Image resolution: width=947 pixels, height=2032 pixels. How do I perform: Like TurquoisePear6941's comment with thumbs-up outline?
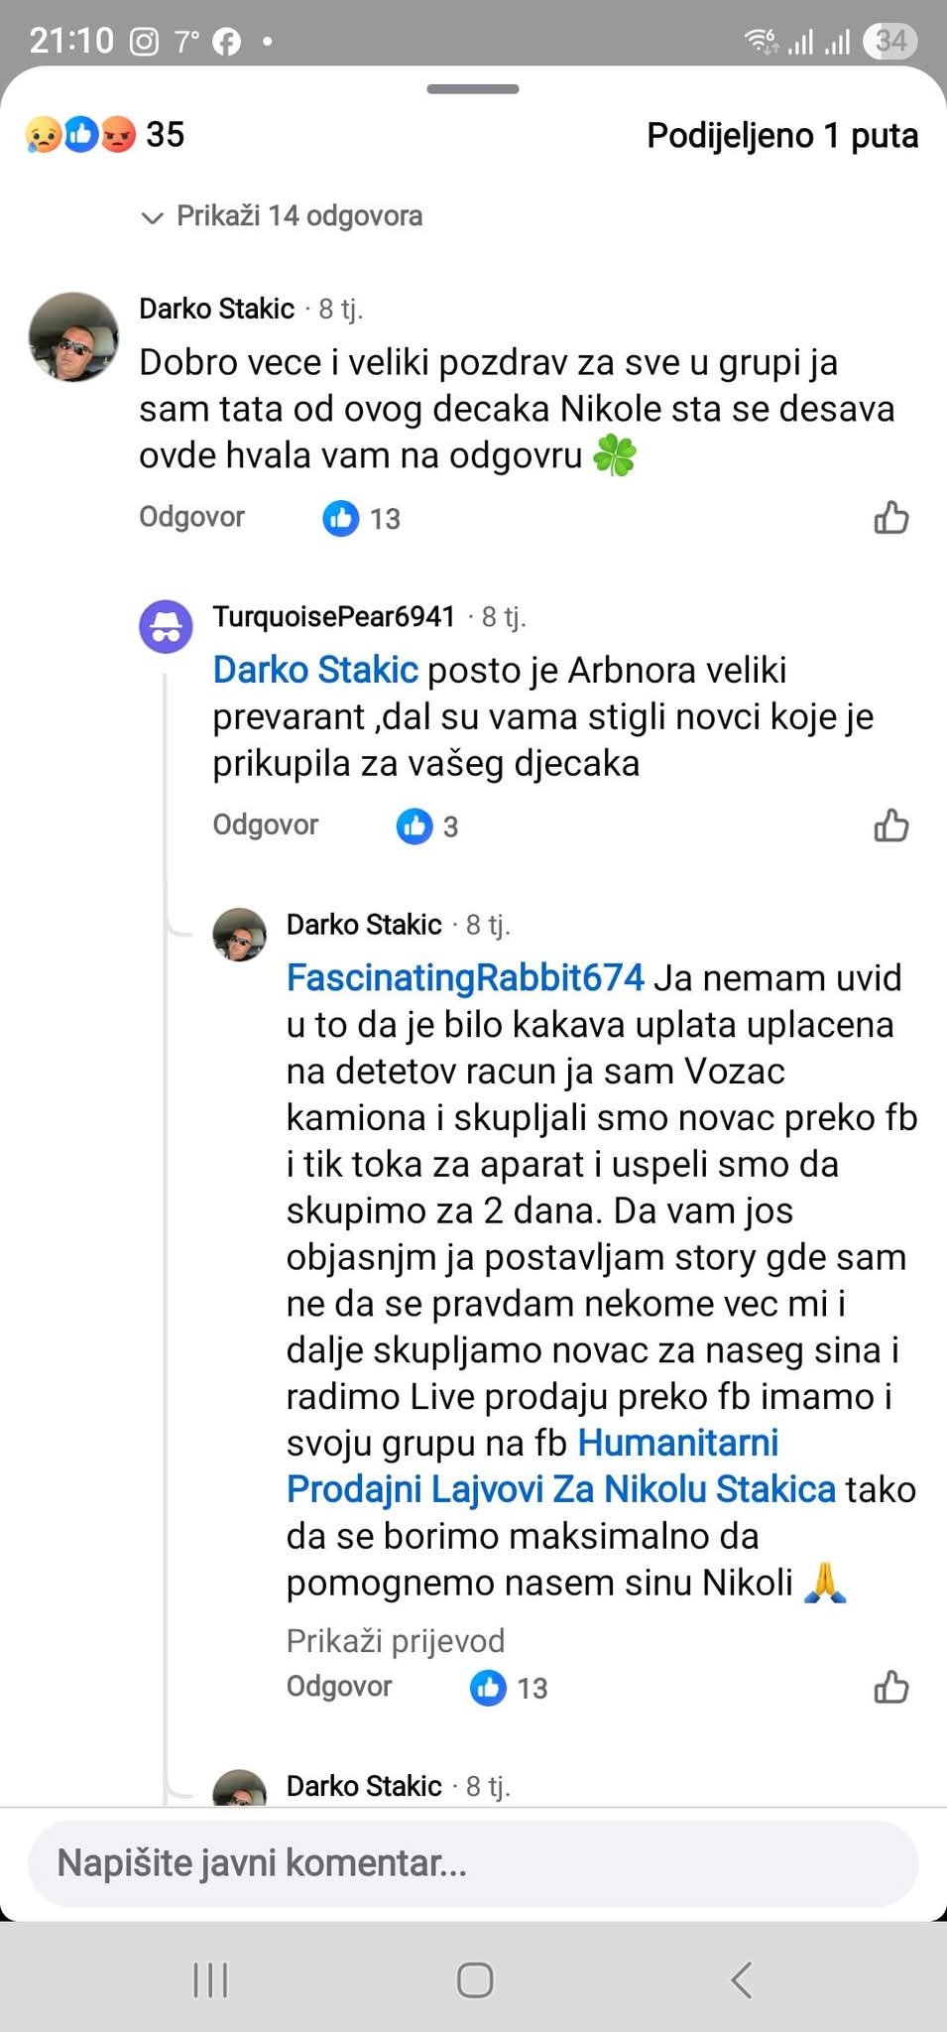[x=890, y=825]
